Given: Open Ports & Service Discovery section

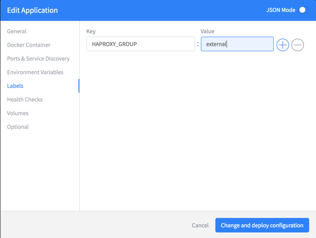Looking at the screenshot, I should point(38,59).
